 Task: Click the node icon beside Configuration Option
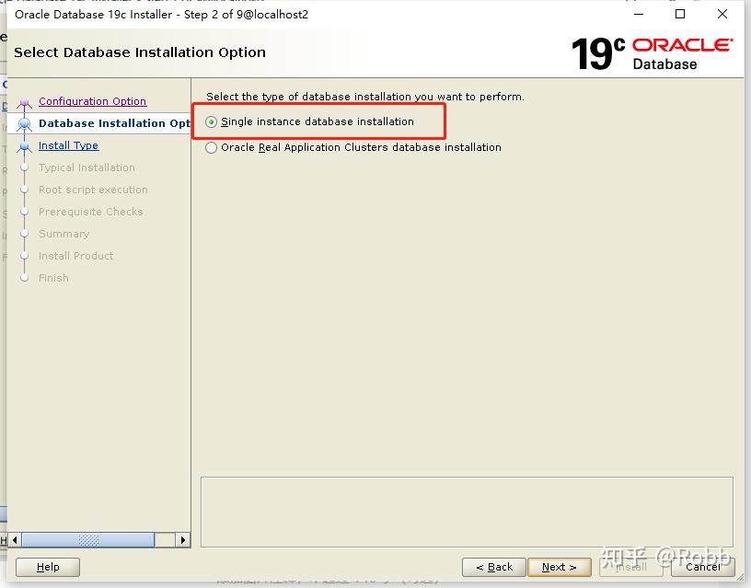25,101
